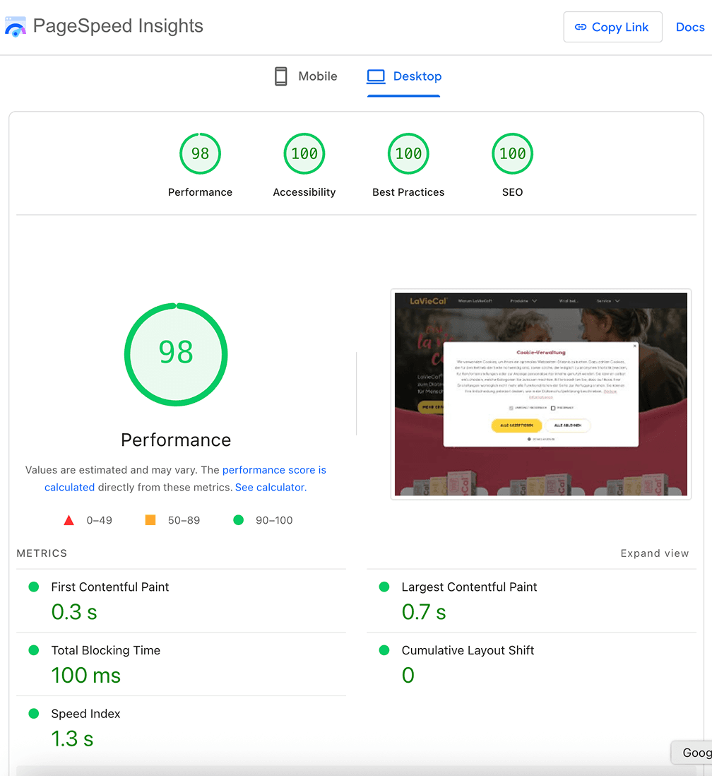
Task: Click the website screenshot thumbnail
Action: point(540,394)
